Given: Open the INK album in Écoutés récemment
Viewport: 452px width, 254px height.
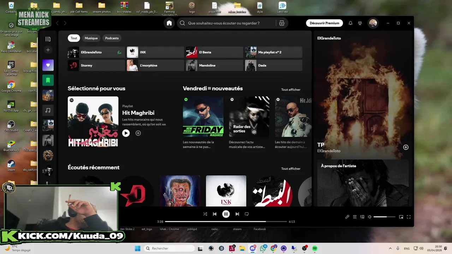Looking at the screenshot, I should point(226,191).
